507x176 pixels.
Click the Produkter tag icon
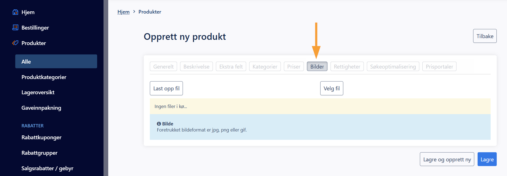pyautogui.click(x=16, y=43)
